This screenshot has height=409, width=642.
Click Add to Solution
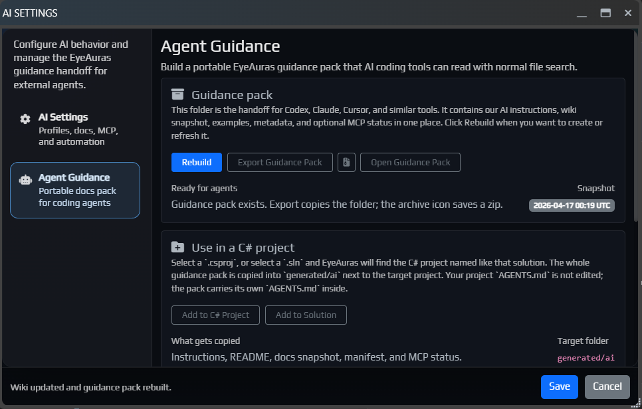tap(306, 315)
